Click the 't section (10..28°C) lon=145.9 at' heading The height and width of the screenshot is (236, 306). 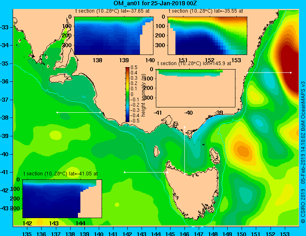194,63
